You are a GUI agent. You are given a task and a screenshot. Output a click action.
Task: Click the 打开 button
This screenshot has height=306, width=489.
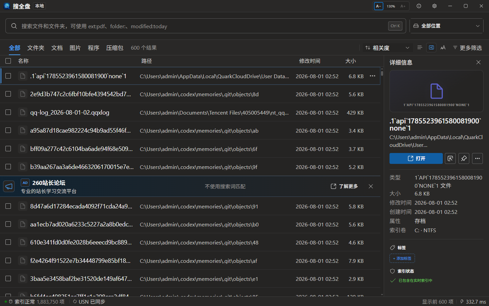coord(416,158)
